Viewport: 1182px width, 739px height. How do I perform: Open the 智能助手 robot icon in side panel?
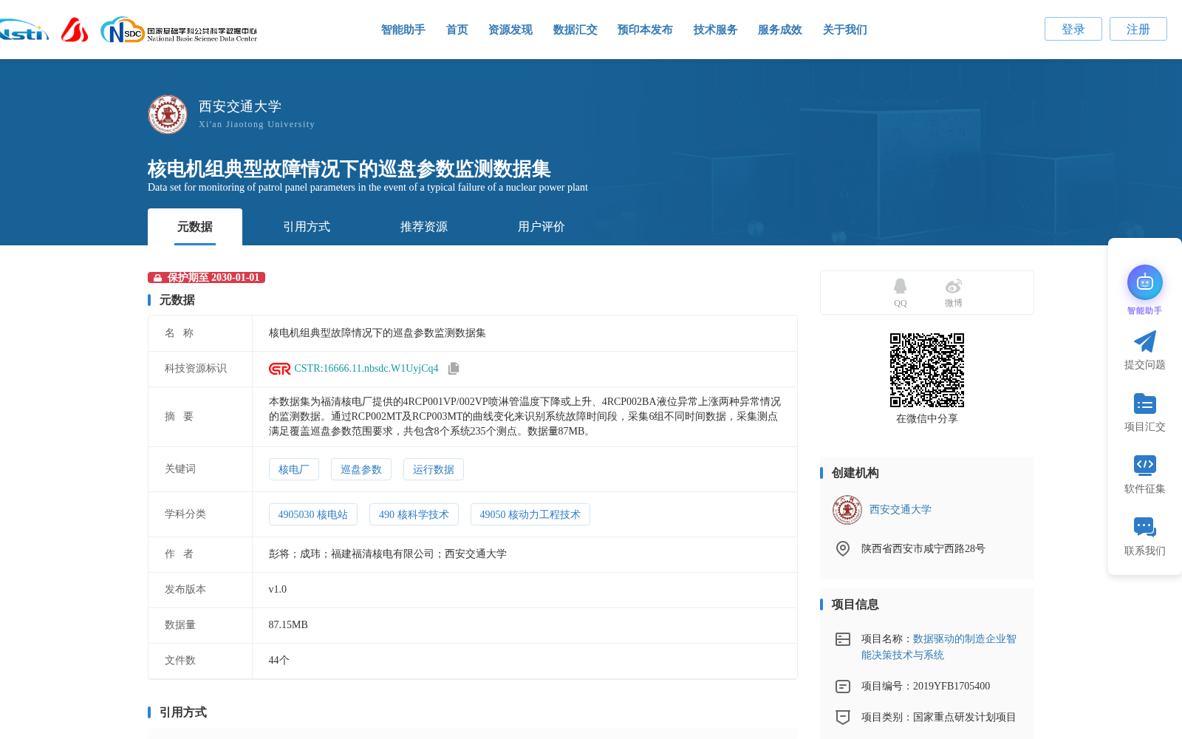click(1145, 282)
